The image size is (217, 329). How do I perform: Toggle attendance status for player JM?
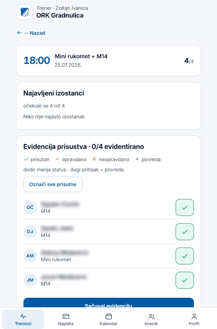pyautogui.click(x=184, y=280)
